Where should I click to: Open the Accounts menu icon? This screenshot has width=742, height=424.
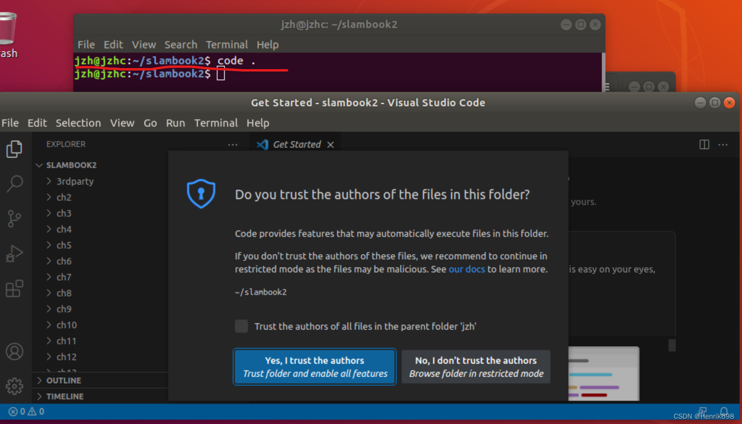[15, 351]
